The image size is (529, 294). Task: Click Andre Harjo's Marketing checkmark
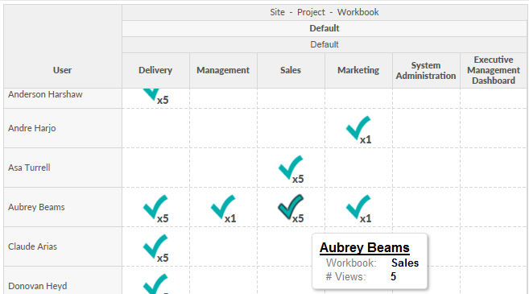pyautogui.click(x=358, y=128)
